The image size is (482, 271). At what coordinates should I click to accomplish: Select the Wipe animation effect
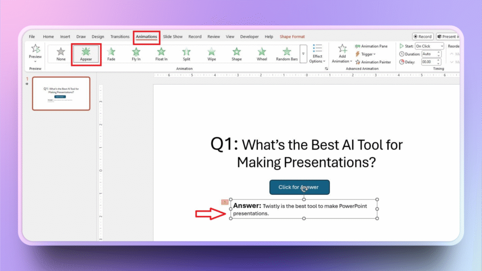tap(211, 54)
